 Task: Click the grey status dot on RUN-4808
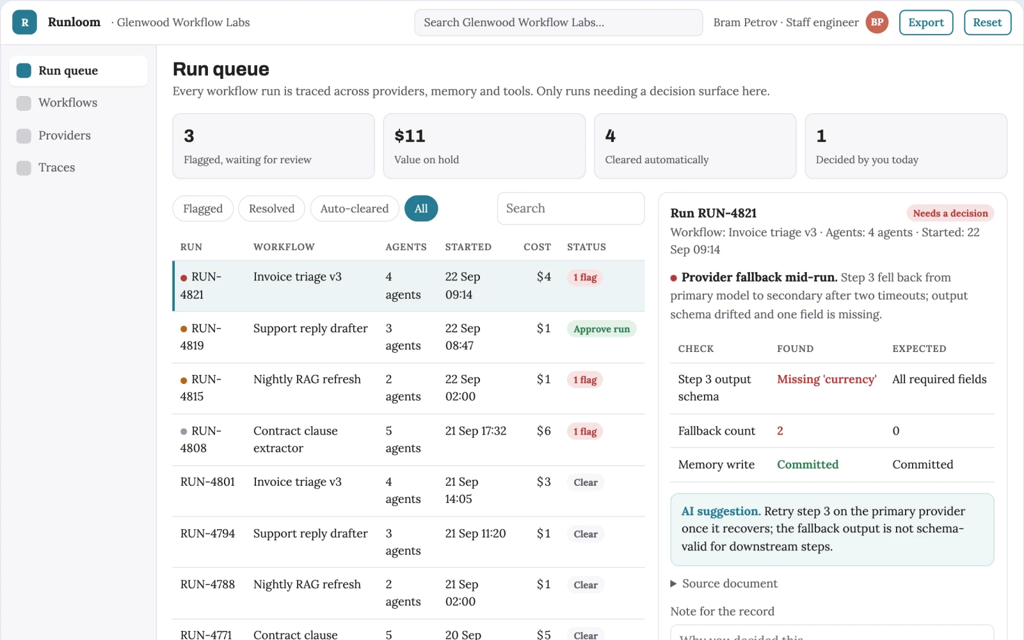(x=184, y=431)
